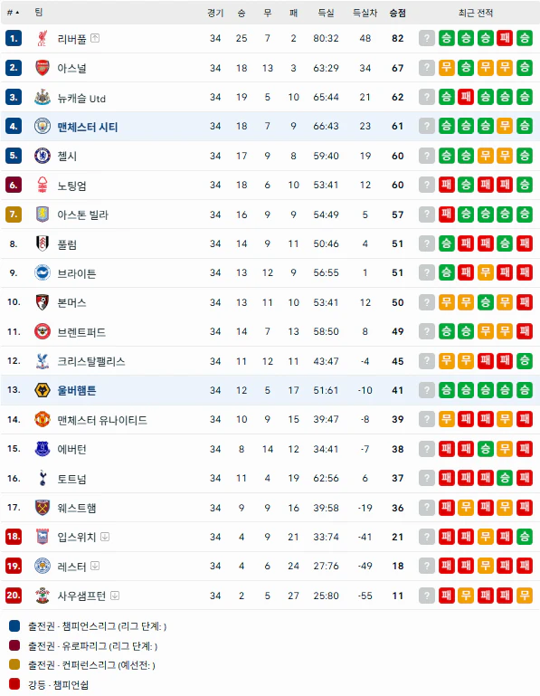The height and width of the screenshot is (696, 540).
Task: Click the blue Champions League legend swatch
Action: click(x=14, y=626)
